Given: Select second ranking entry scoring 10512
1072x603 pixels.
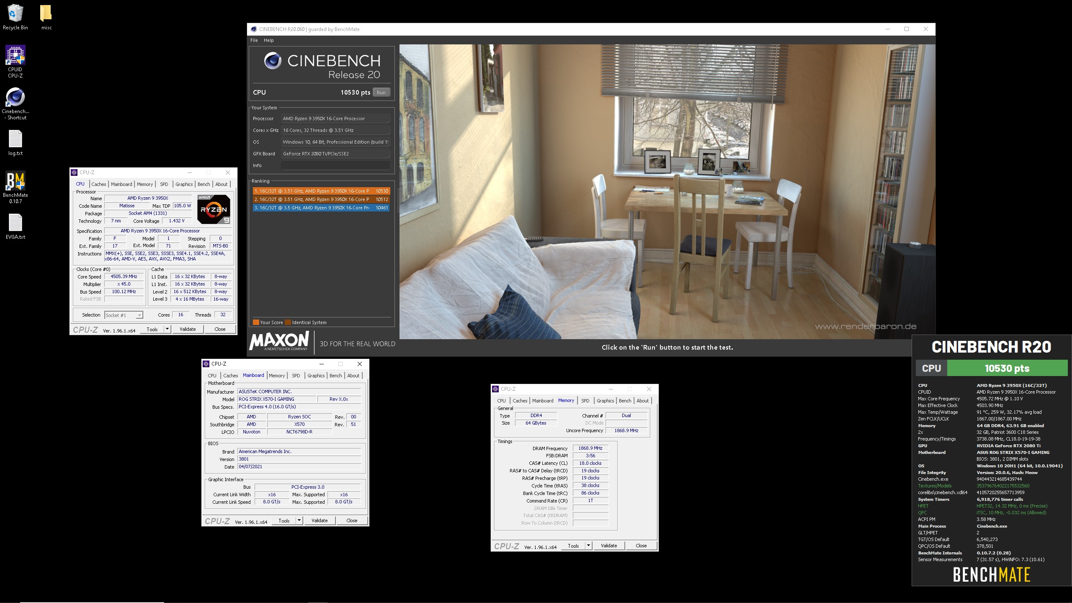Looking at the screenshot, I should [321, 199].
